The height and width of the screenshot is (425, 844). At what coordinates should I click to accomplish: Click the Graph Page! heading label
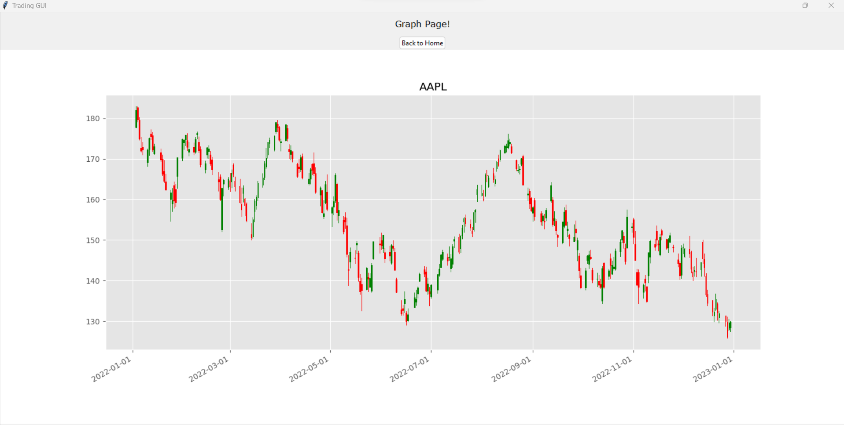coord(422,24)
